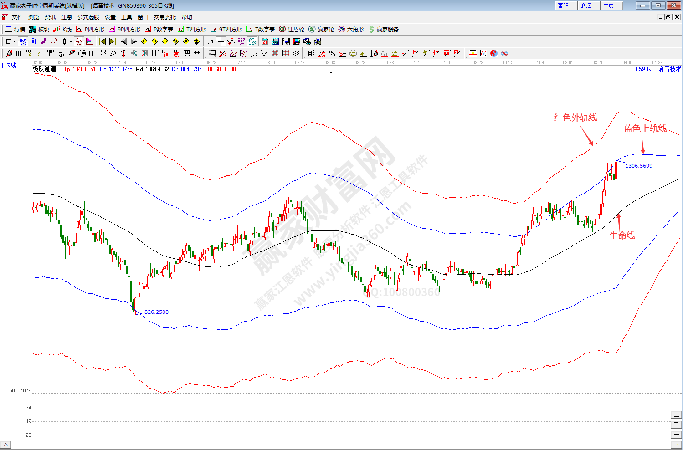Screen dimensions: 683x450
Task: Toggle the three-line sub-panel layout button
Action: (677, 414)
